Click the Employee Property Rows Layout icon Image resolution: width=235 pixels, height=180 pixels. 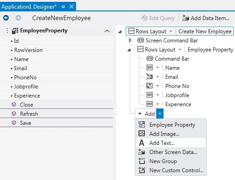click(x=140, y=49)
